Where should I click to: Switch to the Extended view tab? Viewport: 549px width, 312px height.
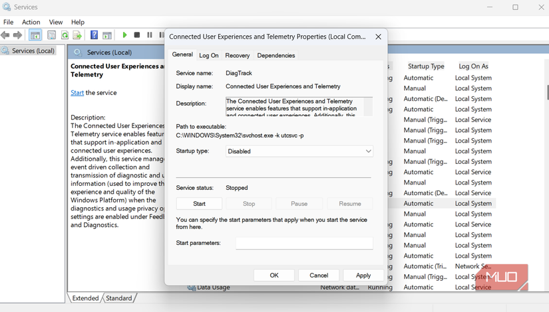coord(85,298)
